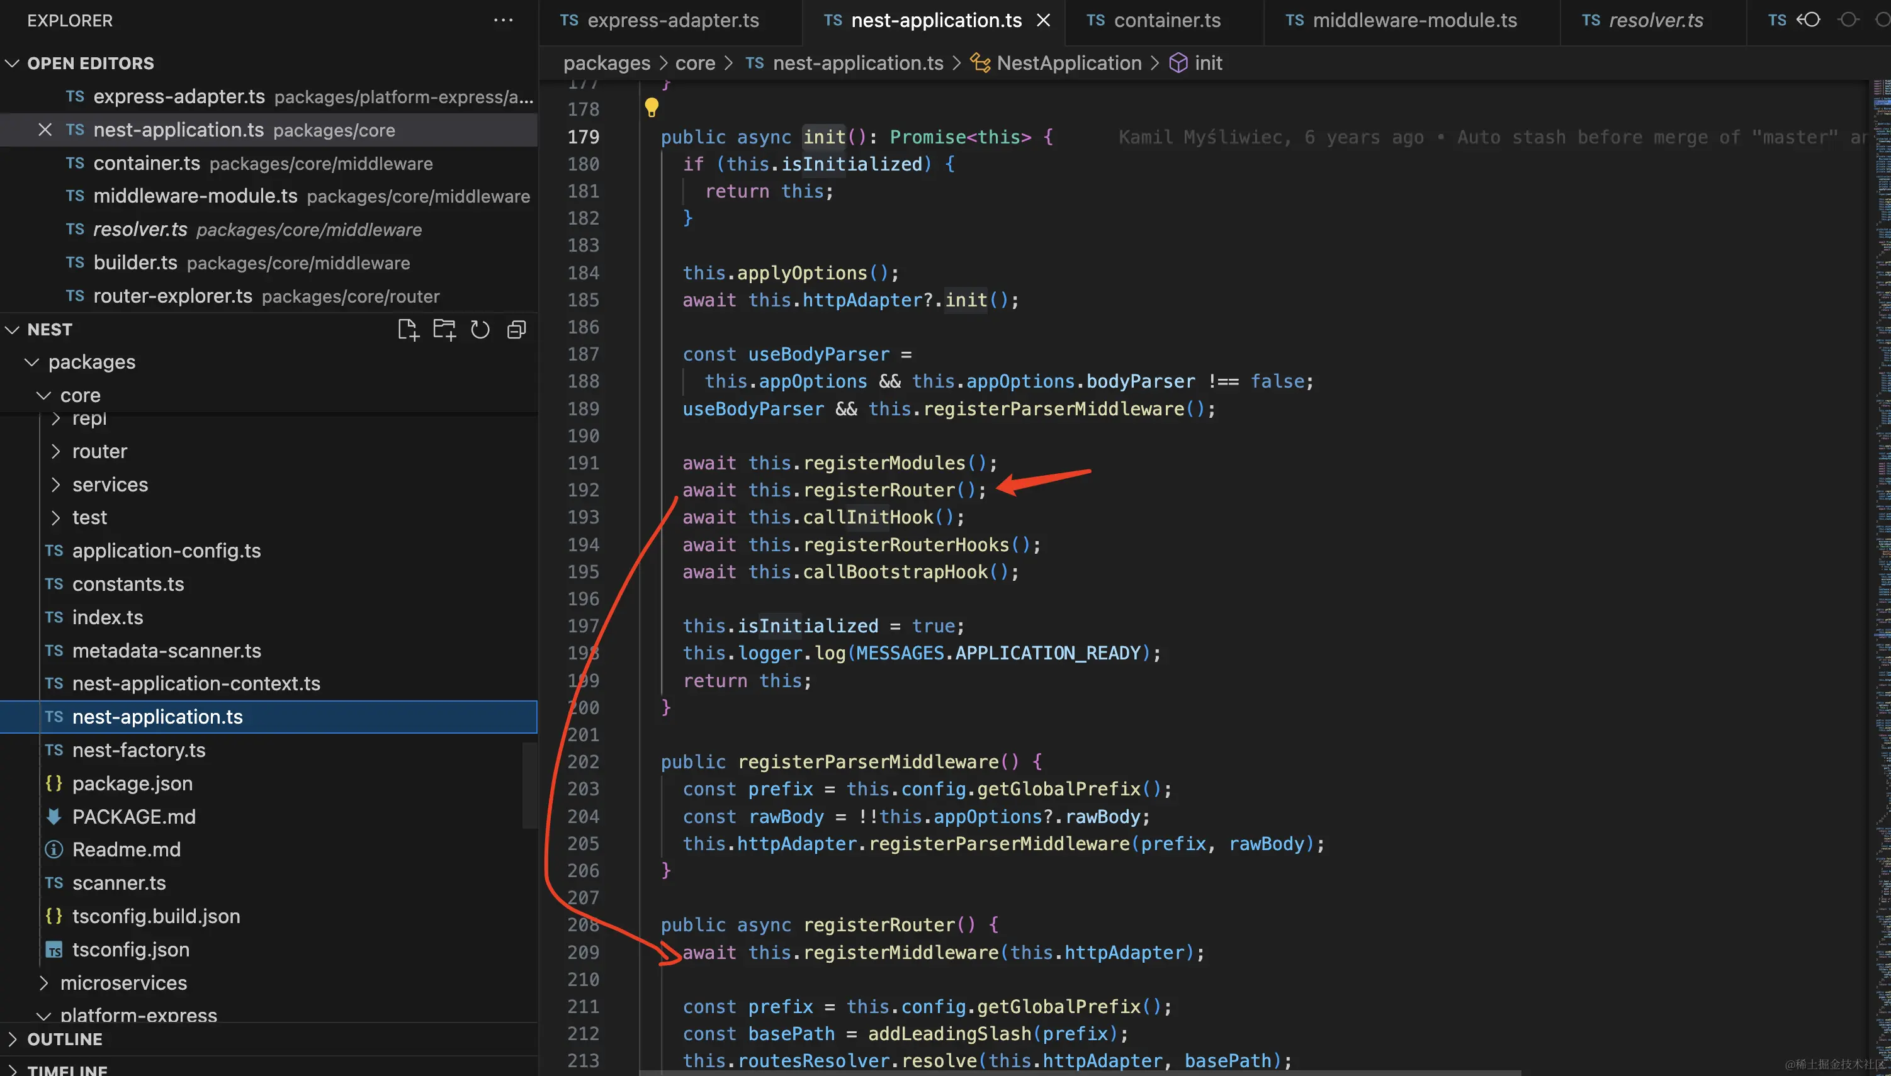This screenshot has height=1076, width=1891.
Task: Open application-config.ts file
Action: (x=269, y=551)
